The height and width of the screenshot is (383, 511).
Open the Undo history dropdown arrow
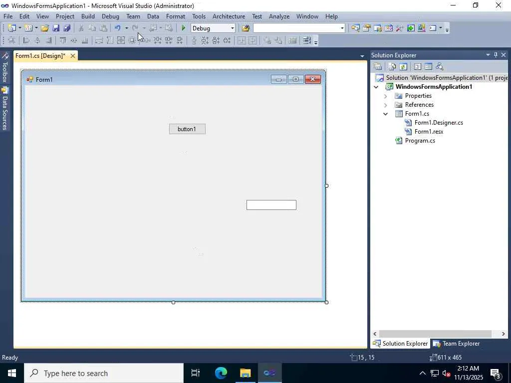coord(126,28)
